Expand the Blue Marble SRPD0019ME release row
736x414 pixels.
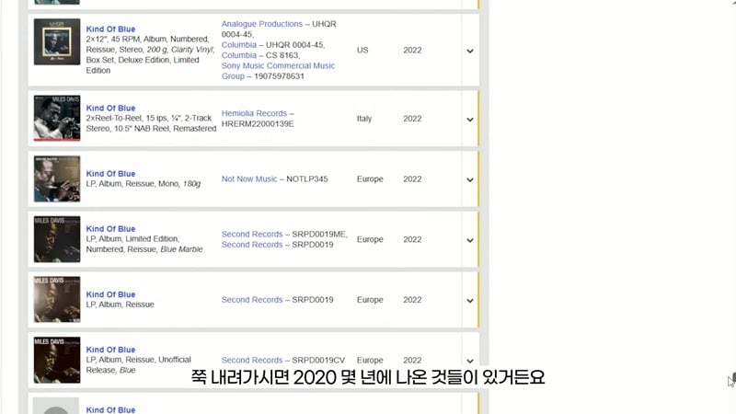470,240
